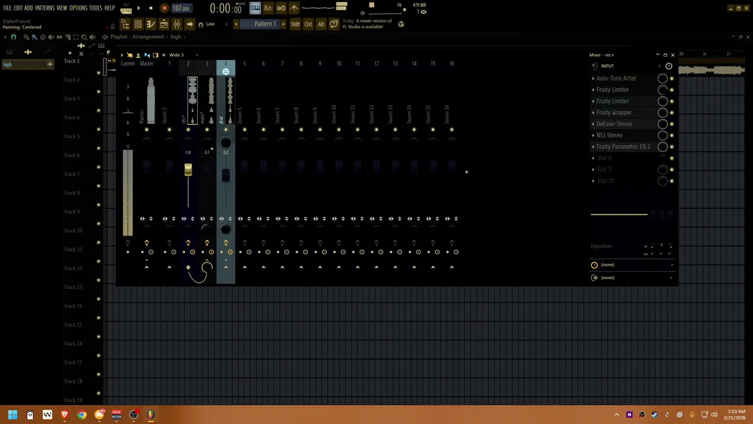
Task: Expand the Fruity Wrapper slot menu
Action: (x=593, y=112)
